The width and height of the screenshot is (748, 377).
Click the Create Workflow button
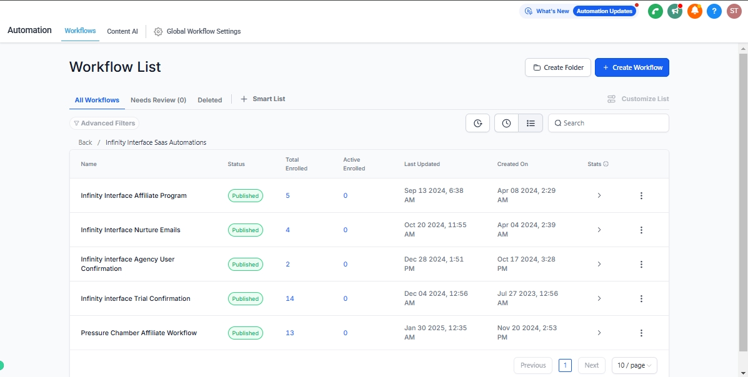pyautogui.click(x=632, y=67)
